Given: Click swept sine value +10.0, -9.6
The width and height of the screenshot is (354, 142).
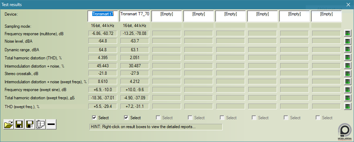Looking at the screenshot, I should (135, 90).
